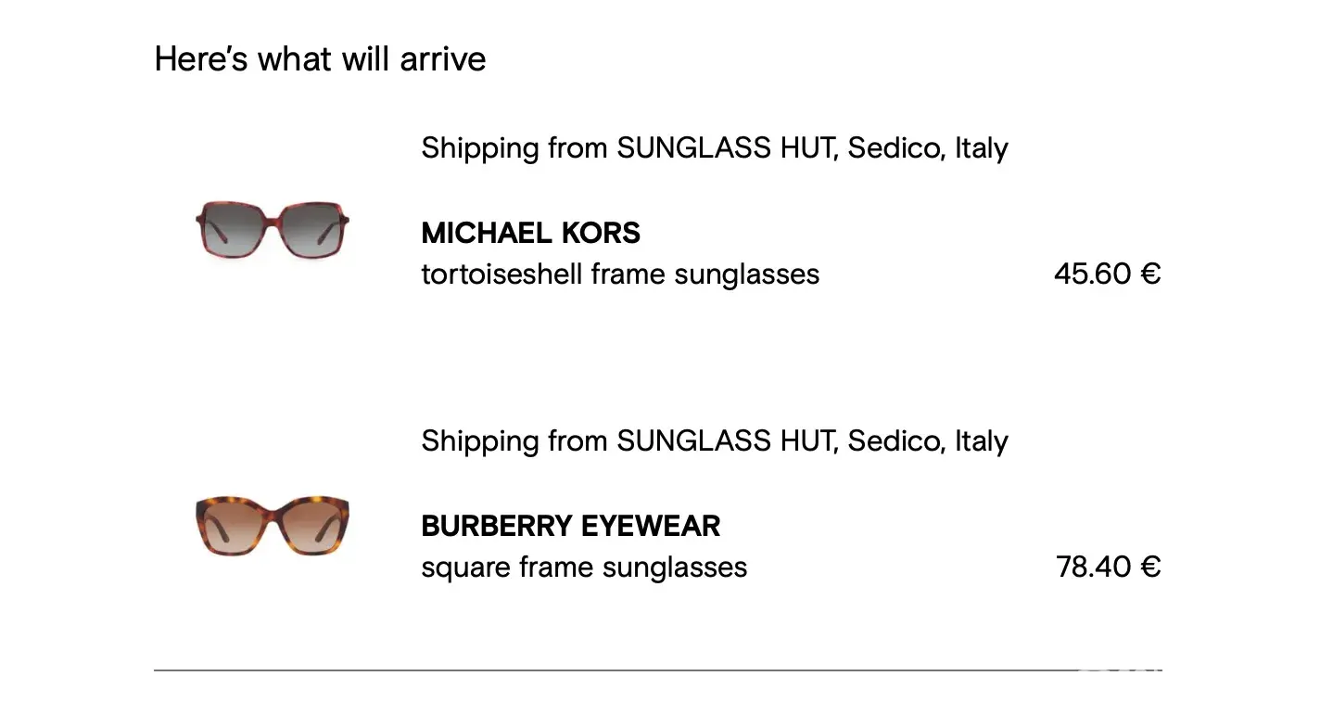Click the euro symbol after 45.60
The height and width of the screenshot is (727, 1320).
(1150, 274)
